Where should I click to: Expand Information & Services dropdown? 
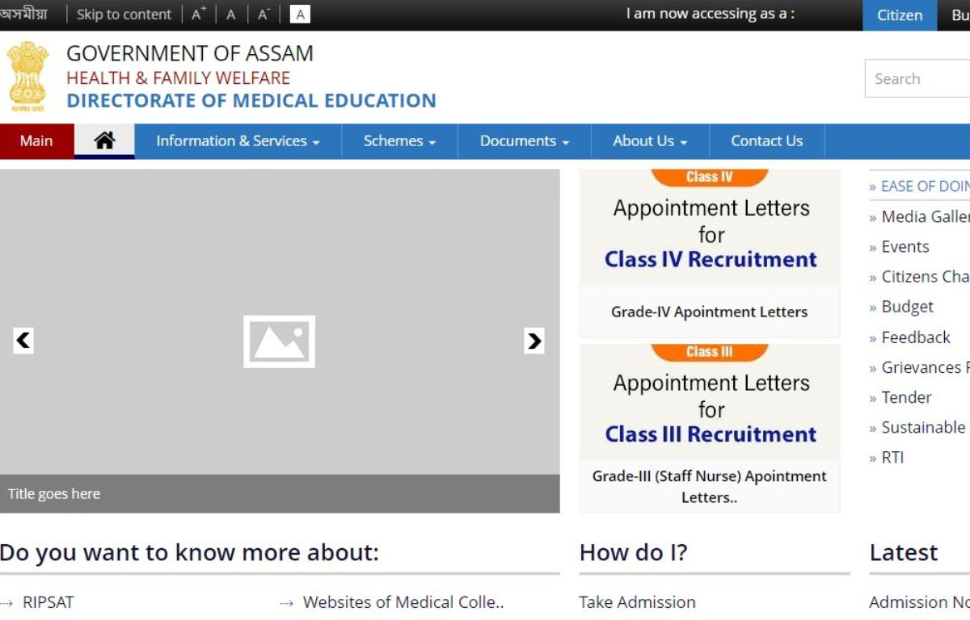click(238, 141)
